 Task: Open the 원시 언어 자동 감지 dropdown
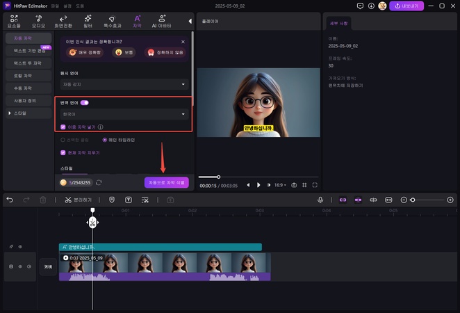click(x=124, y=84)
